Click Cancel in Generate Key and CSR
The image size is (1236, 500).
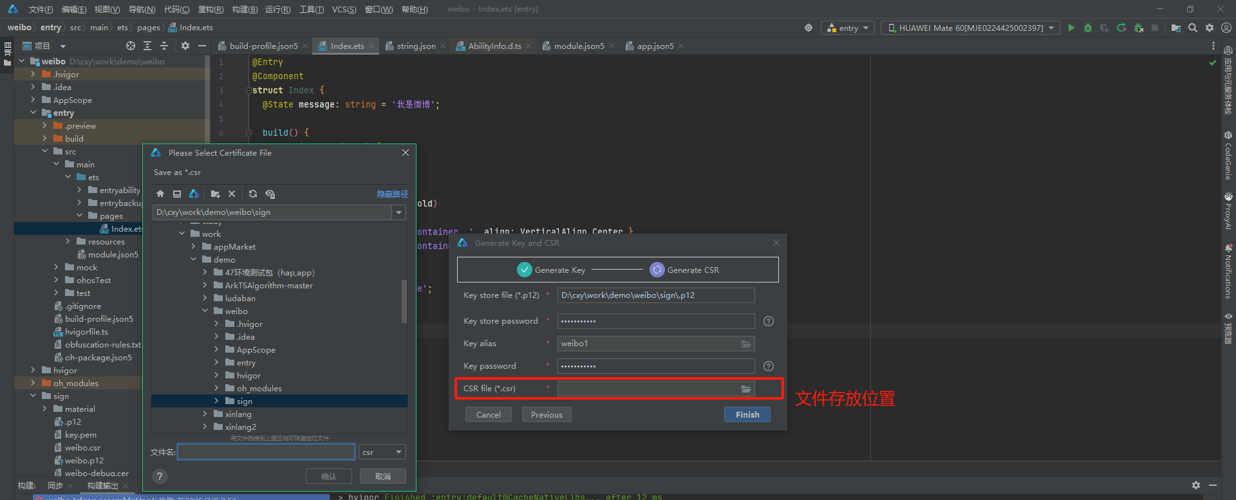click(489, 414)
